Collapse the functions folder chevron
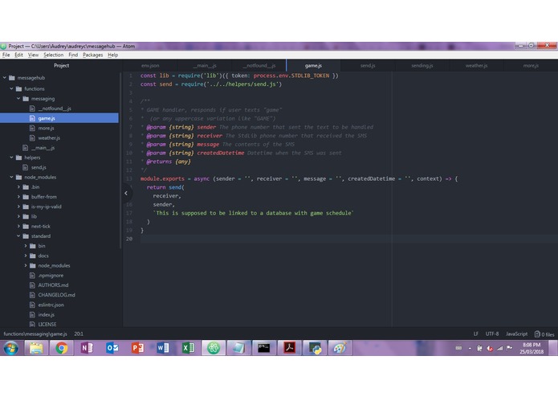This screenshot has height=397, width=558. pyautogui.click(x=11, y=88)
